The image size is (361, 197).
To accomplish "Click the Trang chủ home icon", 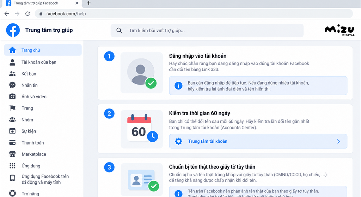I will point(12,50).
